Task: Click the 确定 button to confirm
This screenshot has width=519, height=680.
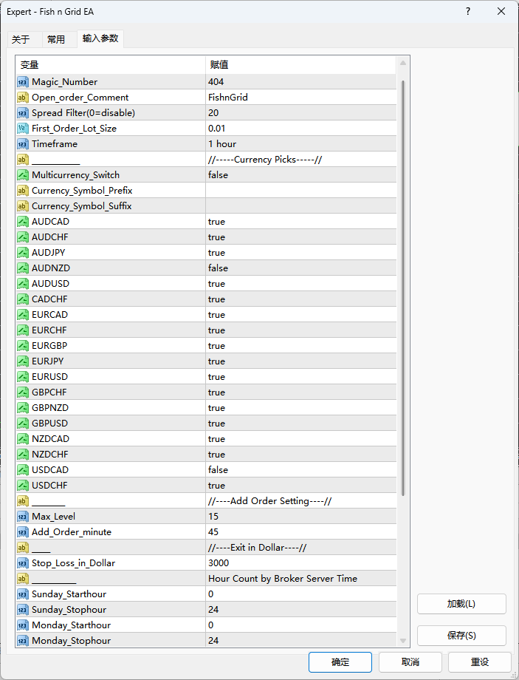Action: [x=340, y=662]
